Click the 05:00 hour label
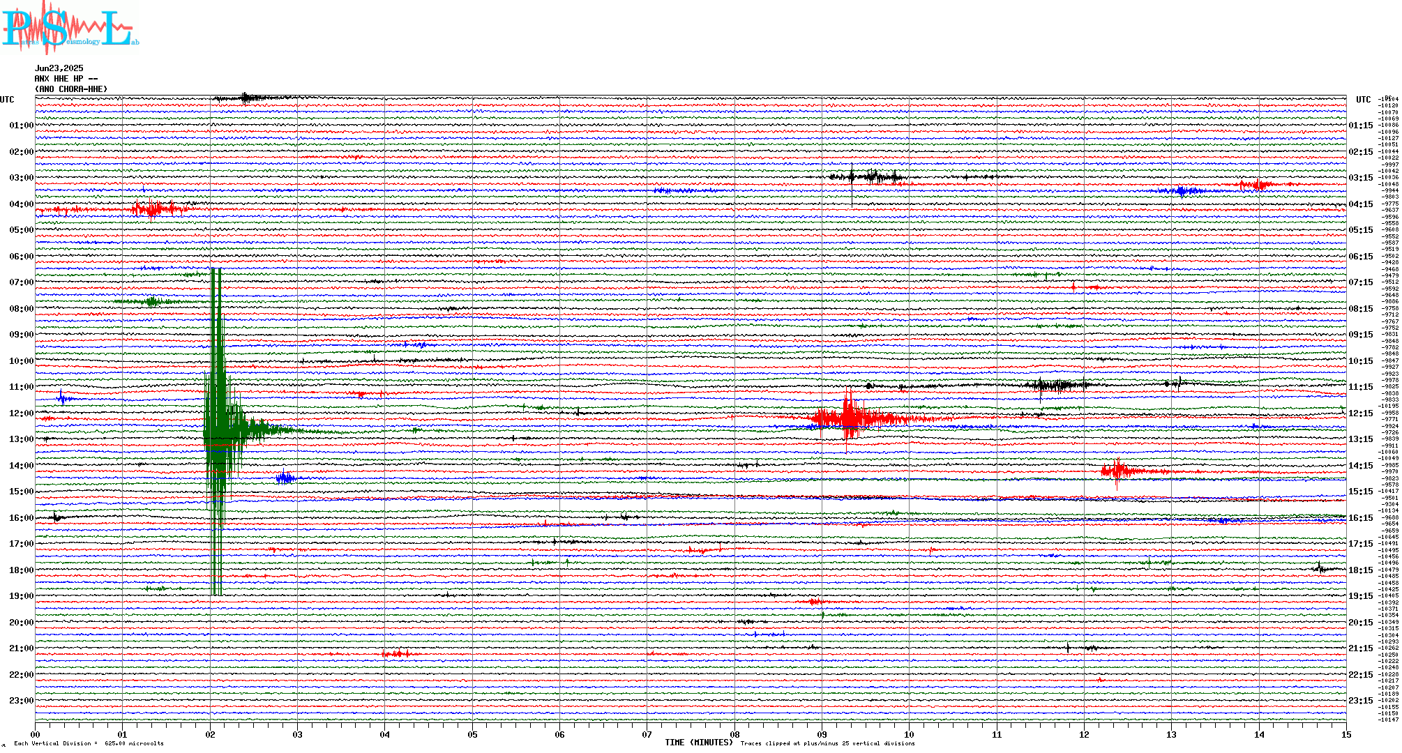 point(22,230)
